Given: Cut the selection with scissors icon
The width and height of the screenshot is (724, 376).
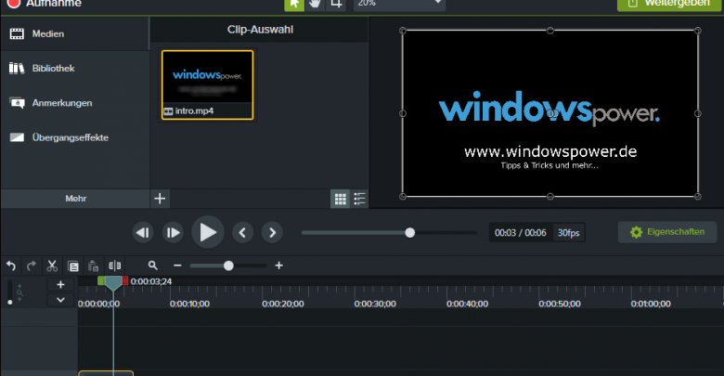Looking at the screenshot, I should [x=52, y=266].
